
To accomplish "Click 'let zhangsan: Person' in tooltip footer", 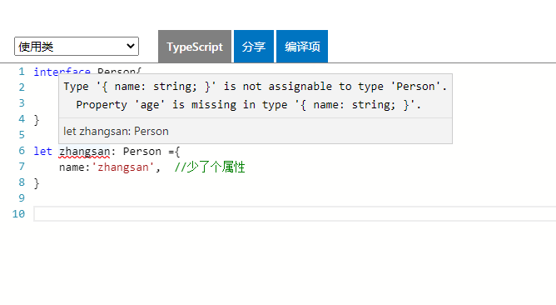I will pyautogui.click(x=116, y=132).
